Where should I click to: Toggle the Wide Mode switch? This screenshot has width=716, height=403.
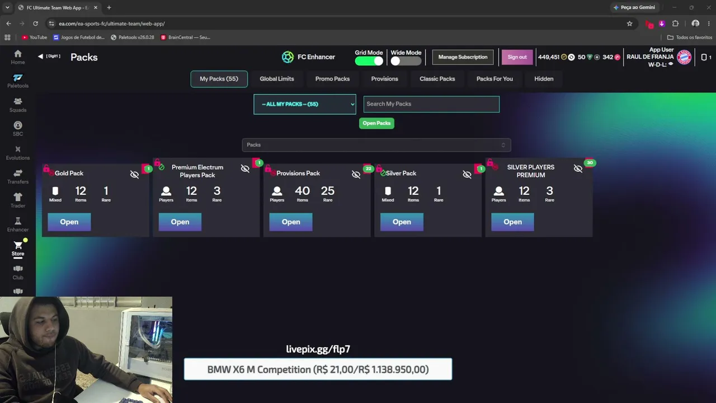pos(406,61)
